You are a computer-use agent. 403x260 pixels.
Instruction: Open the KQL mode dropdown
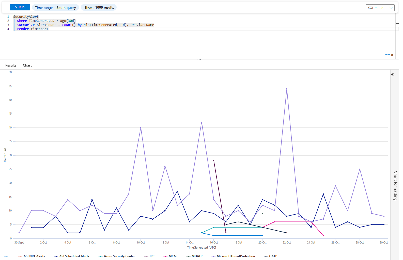(x=380, y=8)
